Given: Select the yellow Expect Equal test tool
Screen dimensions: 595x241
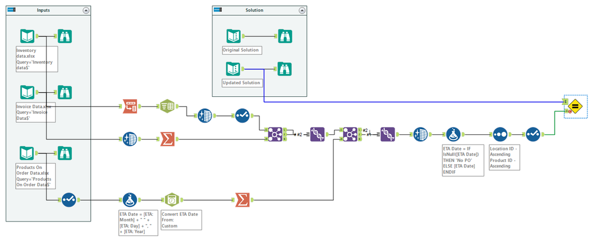Looking at the screenshot, I should pos(575,107).
